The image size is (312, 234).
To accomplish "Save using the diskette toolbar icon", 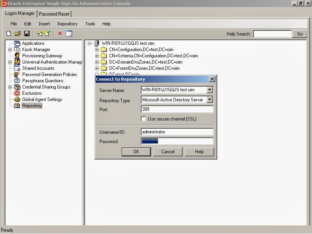I will [x=27, y=34].
